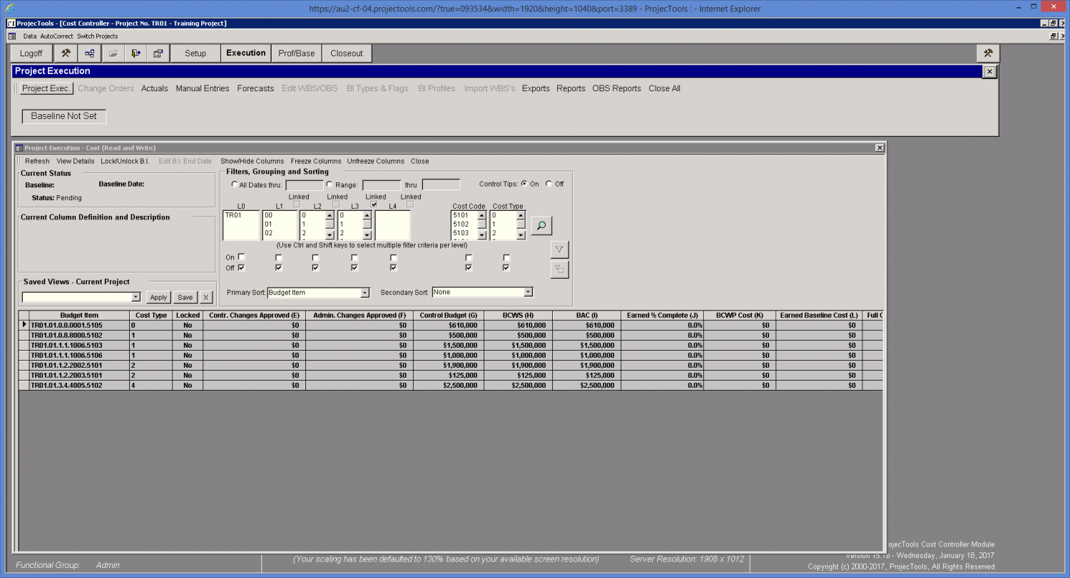The height and width of the screenshot is (578, 1070).
Task: Switch to the Prof/Base tab
Action: [x=296, y=53]
